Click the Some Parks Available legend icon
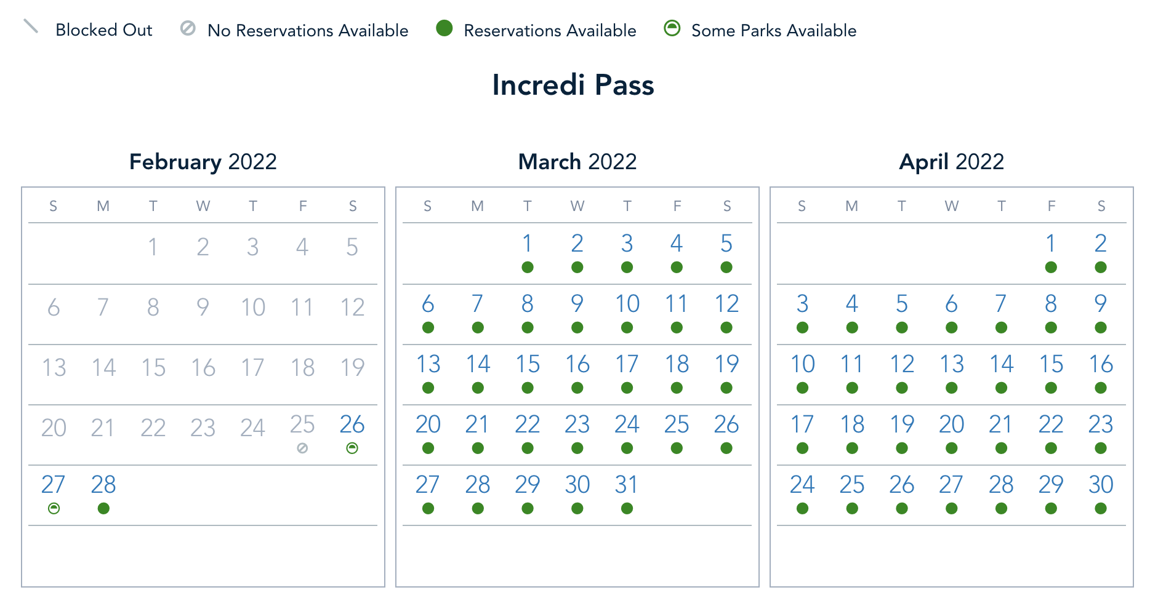1150x606 pixels. [x=672, y=28]
